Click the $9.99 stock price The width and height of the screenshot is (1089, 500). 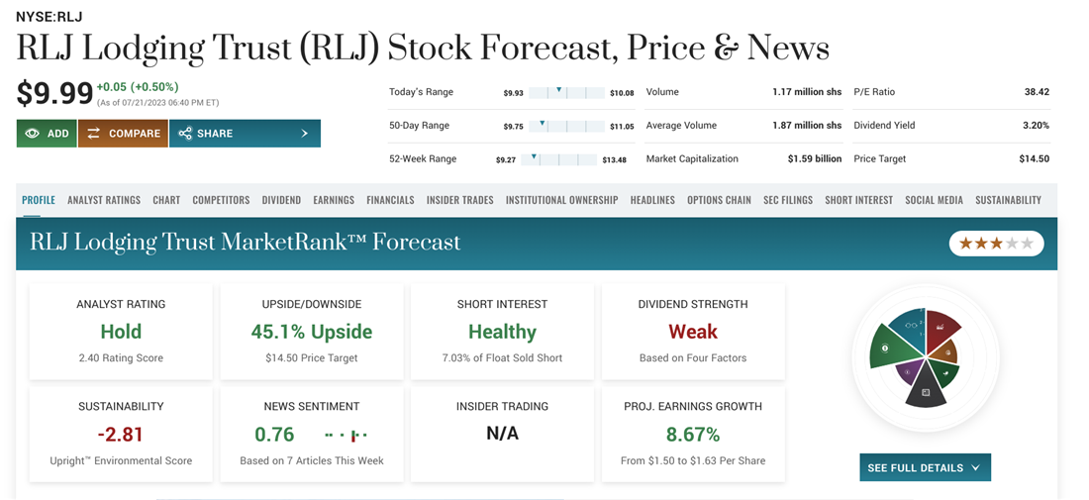click(54, 93)
